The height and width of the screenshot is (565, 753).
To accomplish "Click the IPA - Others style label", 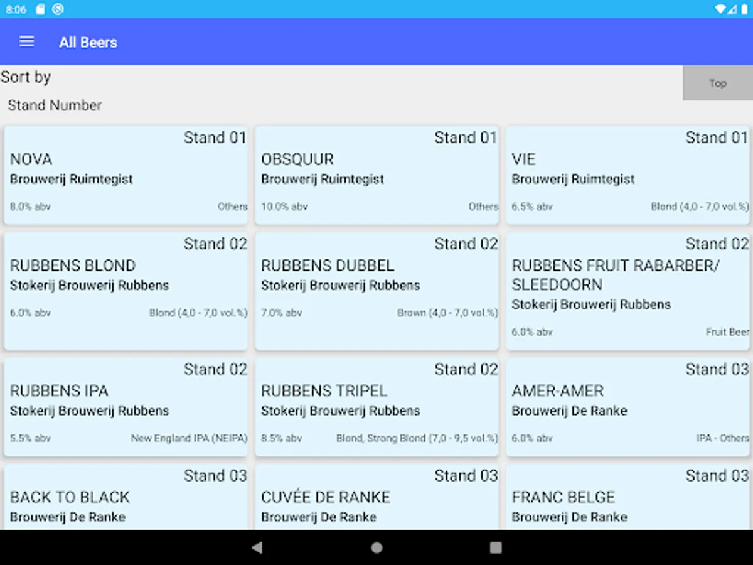I will click(x=723, y=438).
